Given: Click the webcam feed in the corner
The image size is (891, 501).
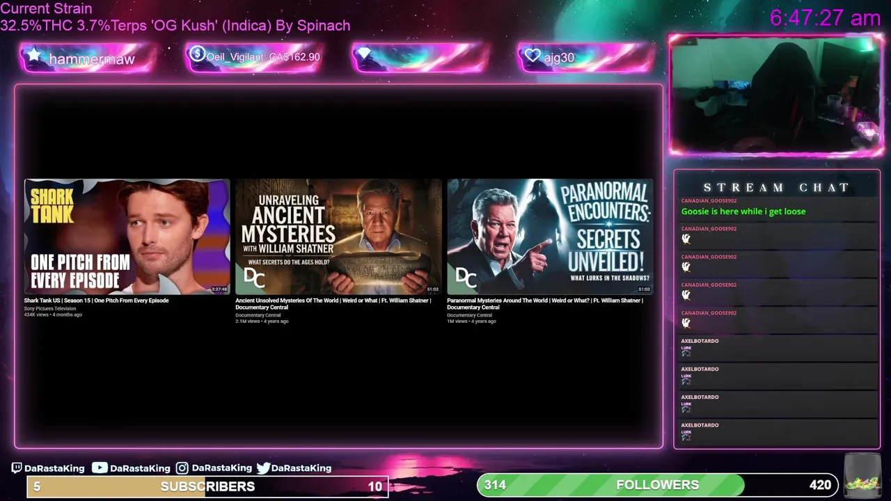Looking at the screenshot, I should 776,95.
